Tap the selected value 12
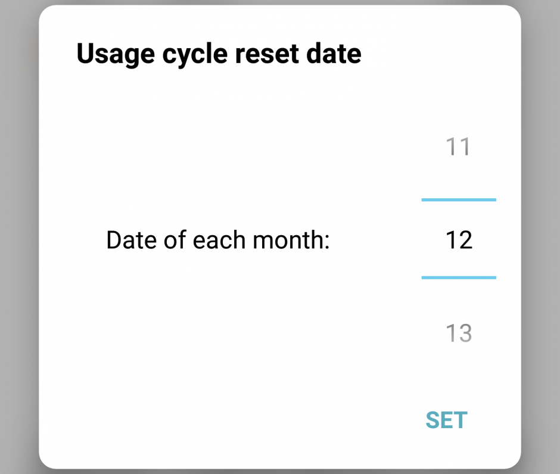Screen dimensions: 560x474 pyautogui.click(x=459, y=240)
